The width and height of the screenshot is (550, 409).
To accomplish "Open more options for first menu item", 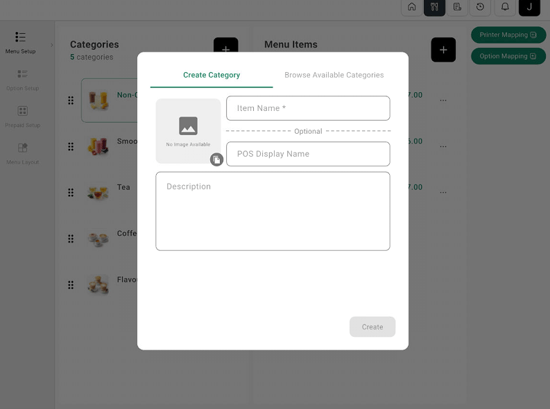I will tap(443, 101).
